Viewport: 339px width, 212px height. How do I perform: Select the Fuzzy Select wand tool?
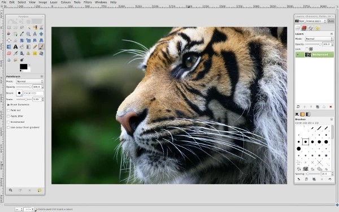(x=28, y=28)
